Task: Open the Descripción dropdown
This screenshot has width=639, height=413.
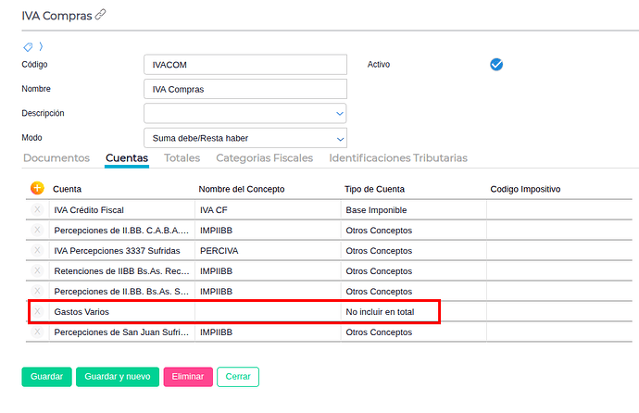Action: (x=244, y=113)
